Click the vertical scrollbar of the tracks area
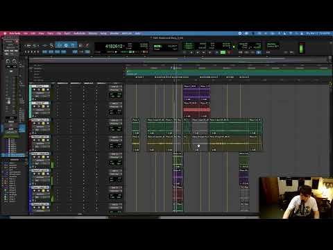This screenshot has width=333, height=250. tap(331, 148)
